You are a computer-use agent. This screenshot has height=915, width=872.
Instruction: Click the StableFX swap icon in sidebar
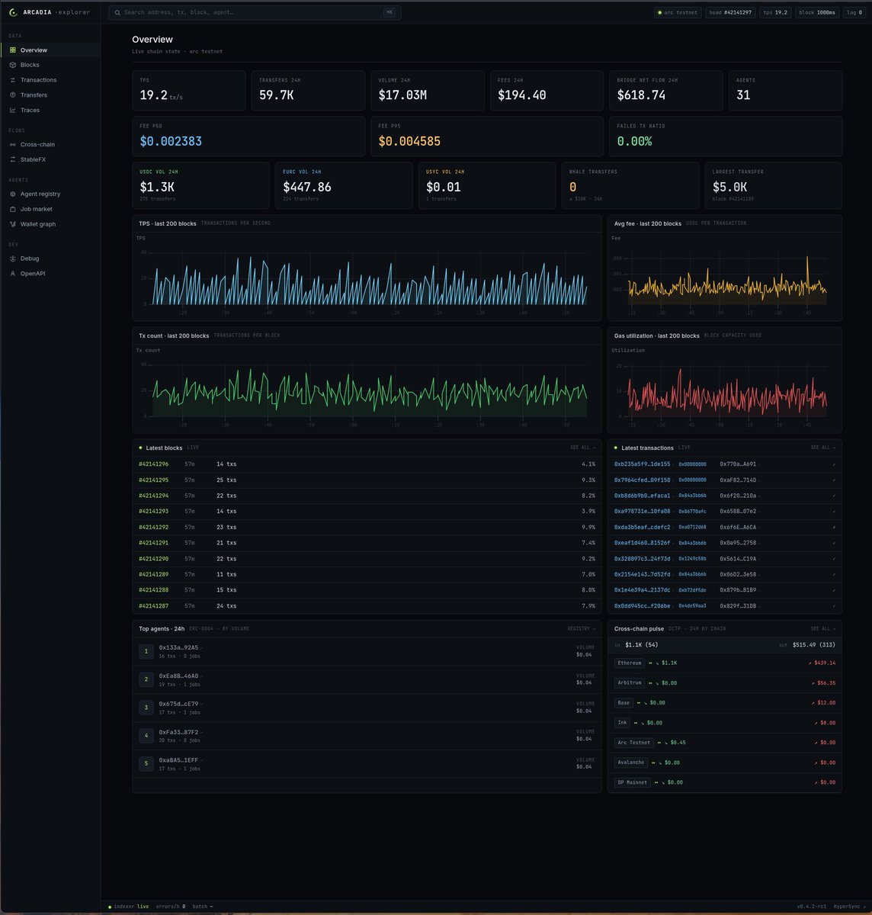[x=13, y=159]
